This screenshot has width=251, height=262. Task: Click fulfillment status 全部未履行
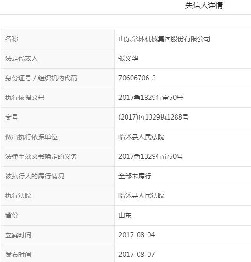pyautogui.click(x=135, y=176)
